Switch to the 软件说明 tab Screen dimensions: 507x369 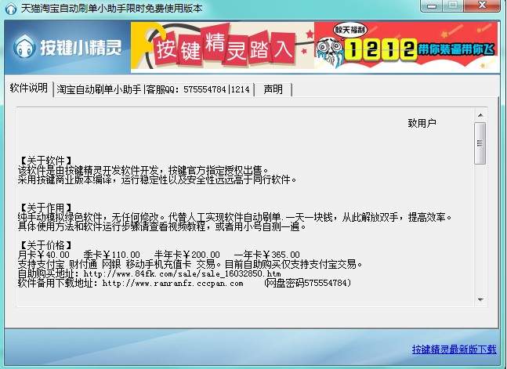click(x=29, y=89)
